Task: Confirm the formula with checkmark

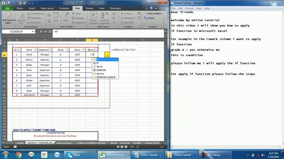Action: pos(45,31)
